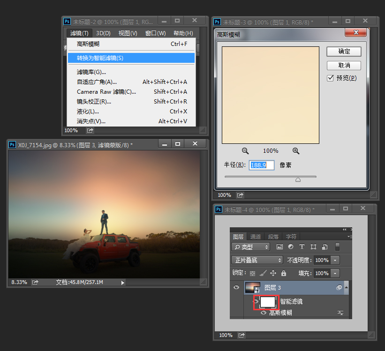Lock image pixels with the brush icon
Image resolution: width=385 pixels, height=351 pixels.
click(x=263, y=273)
